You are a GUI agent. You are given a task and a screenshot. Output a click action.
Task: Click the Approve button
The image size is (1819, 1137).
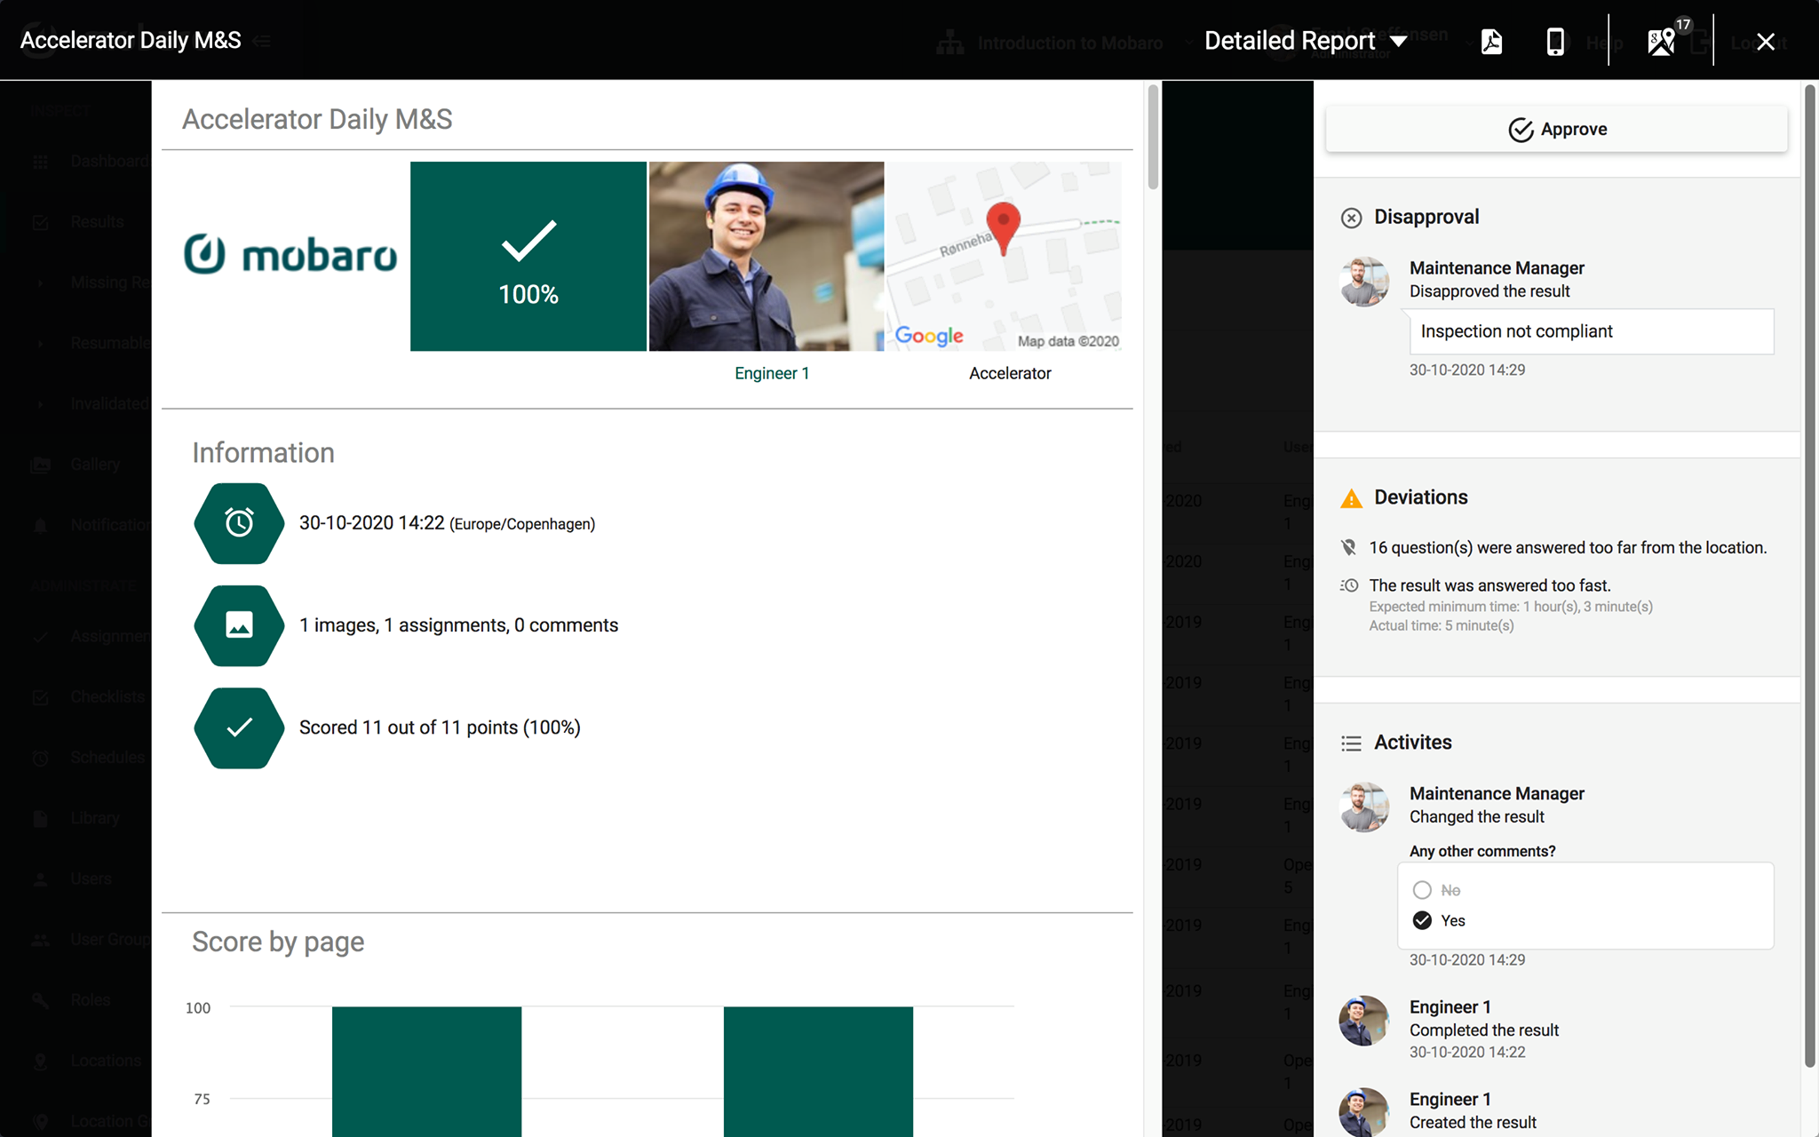tap(1556, 130)
